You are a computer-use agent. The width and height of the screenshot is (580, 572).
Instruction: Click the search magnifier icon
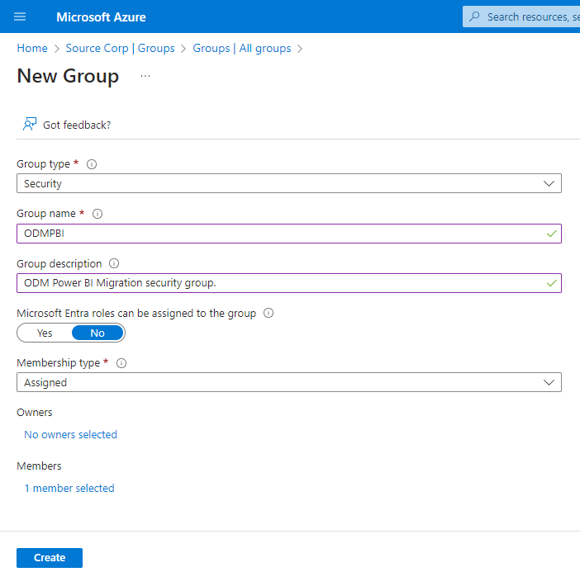[x=474, y=17]
